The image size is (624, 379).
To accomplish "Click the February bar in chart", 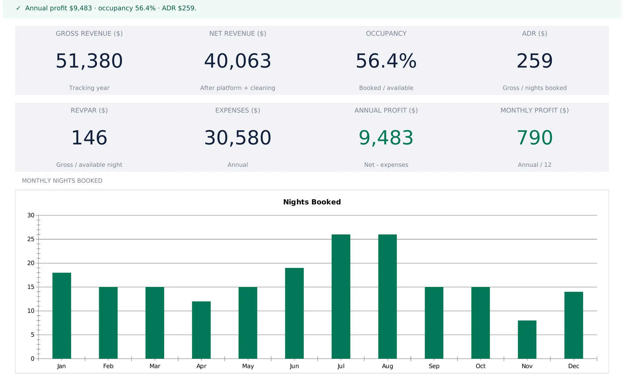I will coord(108,323).
